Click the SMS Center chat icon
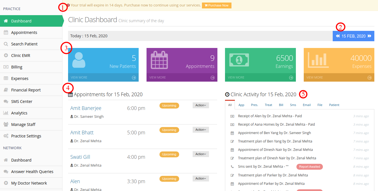Screen dimensions: 378x191 [6, 102]
